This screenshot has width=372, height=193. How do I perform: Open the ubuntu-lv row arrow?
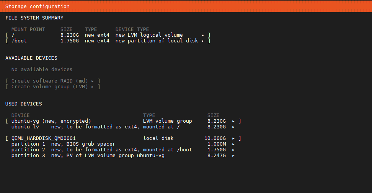(x=233, y=127)
